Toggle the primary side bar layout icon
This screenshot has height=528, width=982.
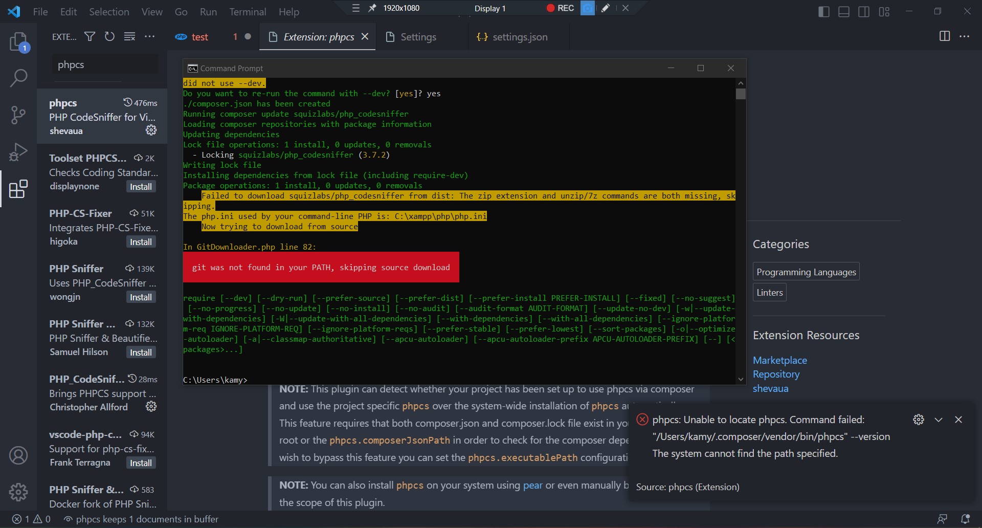tap(824, 11)
